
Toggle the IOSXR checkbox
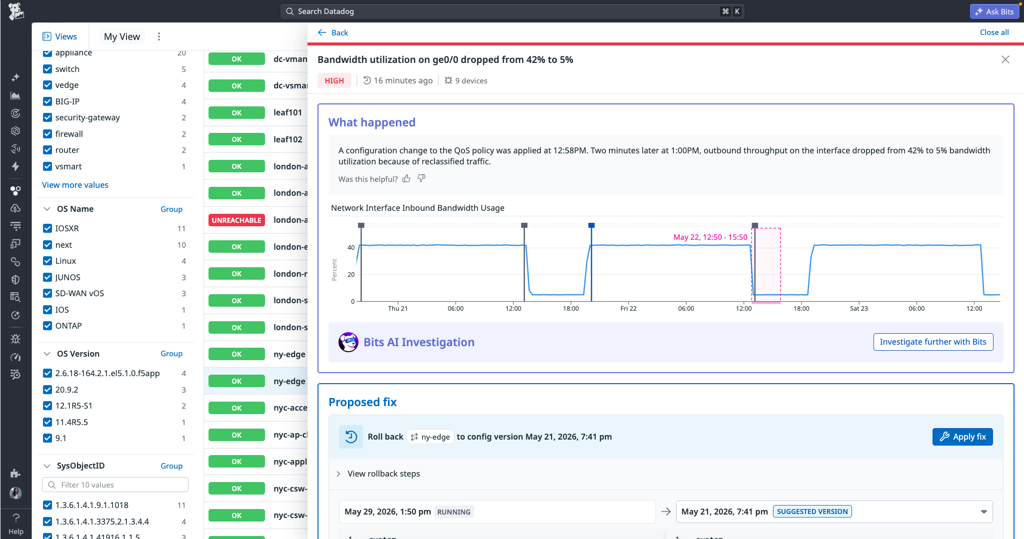(47, 228)
